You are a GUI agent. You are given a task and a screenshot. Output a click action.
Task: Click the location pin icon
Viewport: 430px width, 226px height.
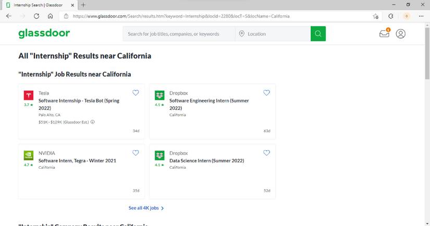click(242, 34)
